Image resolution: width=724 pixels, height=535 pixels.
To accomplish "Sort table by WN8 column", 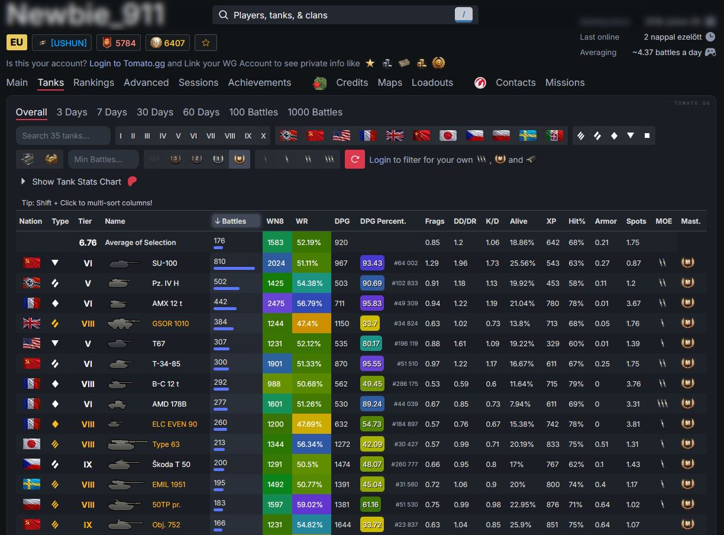I will 275,221.
